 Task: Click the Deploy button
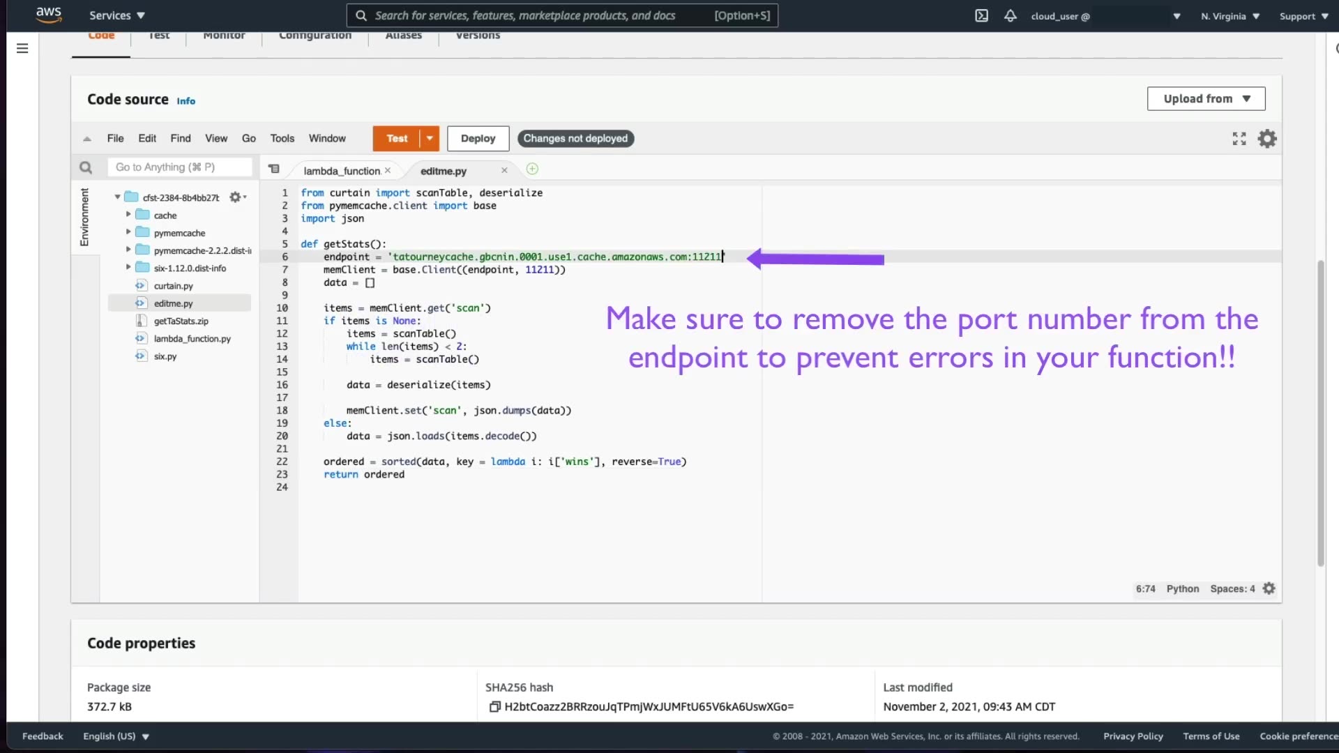coord(478,138)
